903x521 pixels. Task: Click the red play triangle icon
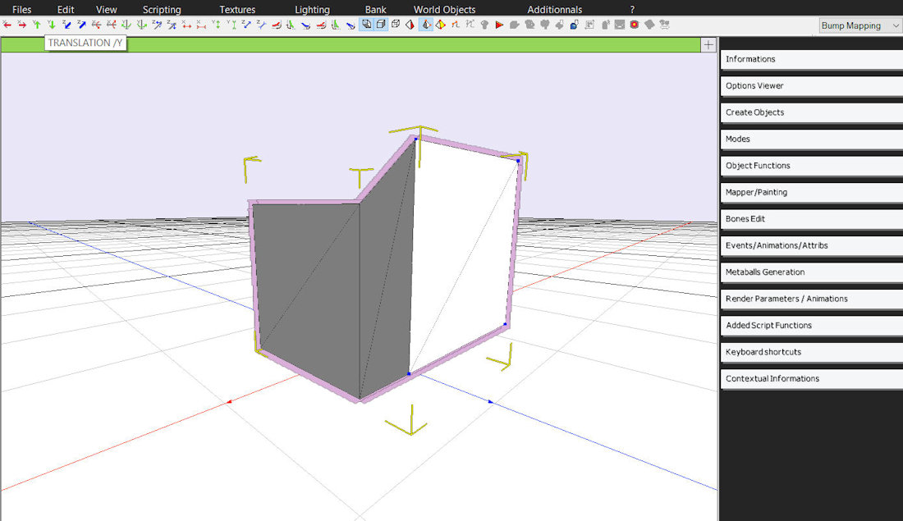click(500, 25)
